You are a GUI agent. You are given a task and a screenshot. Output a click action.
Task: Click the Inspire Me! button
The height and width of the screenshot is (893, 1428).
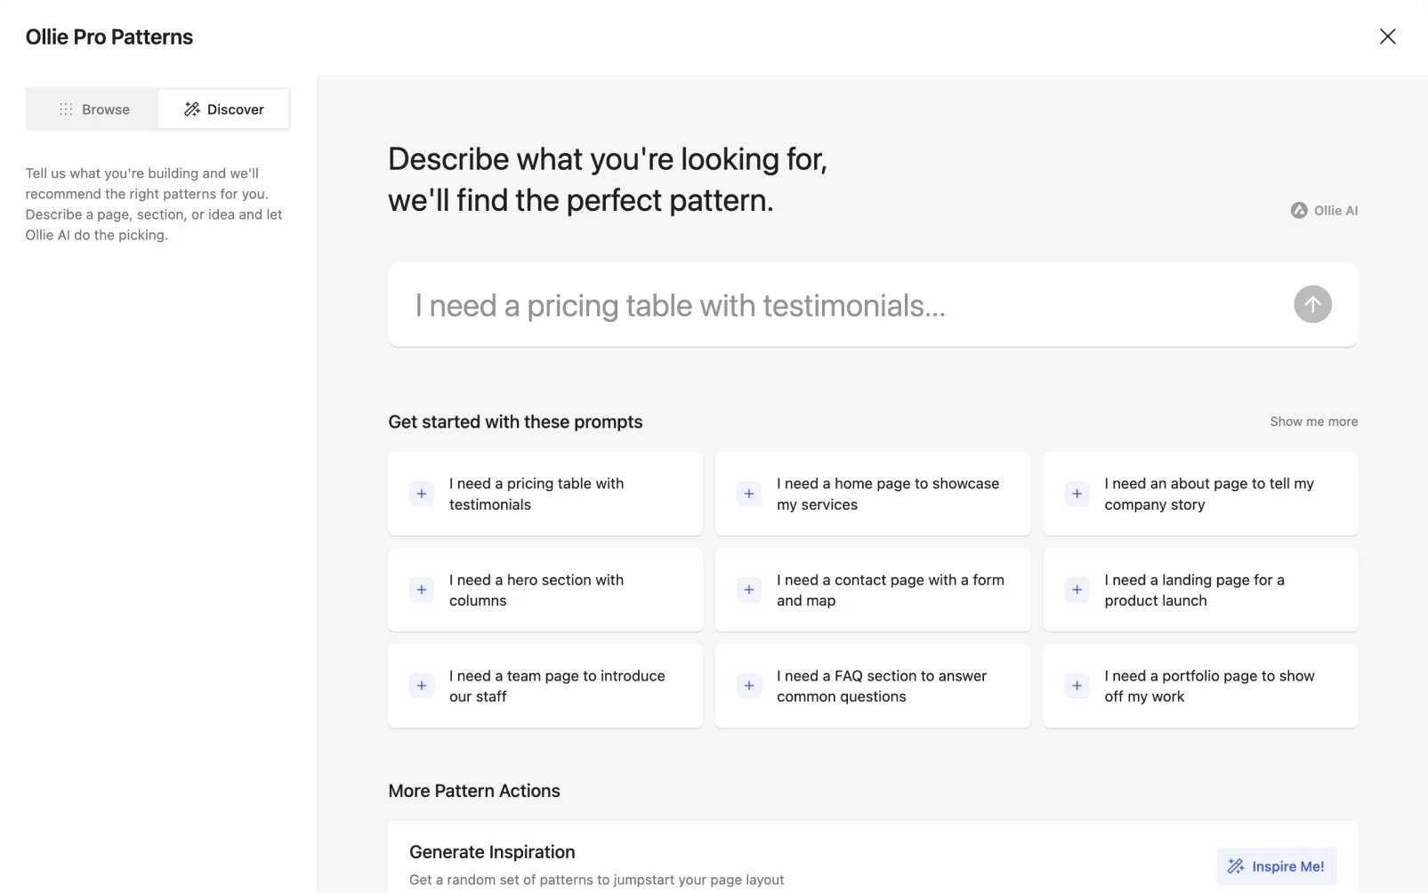[1276, 866]
